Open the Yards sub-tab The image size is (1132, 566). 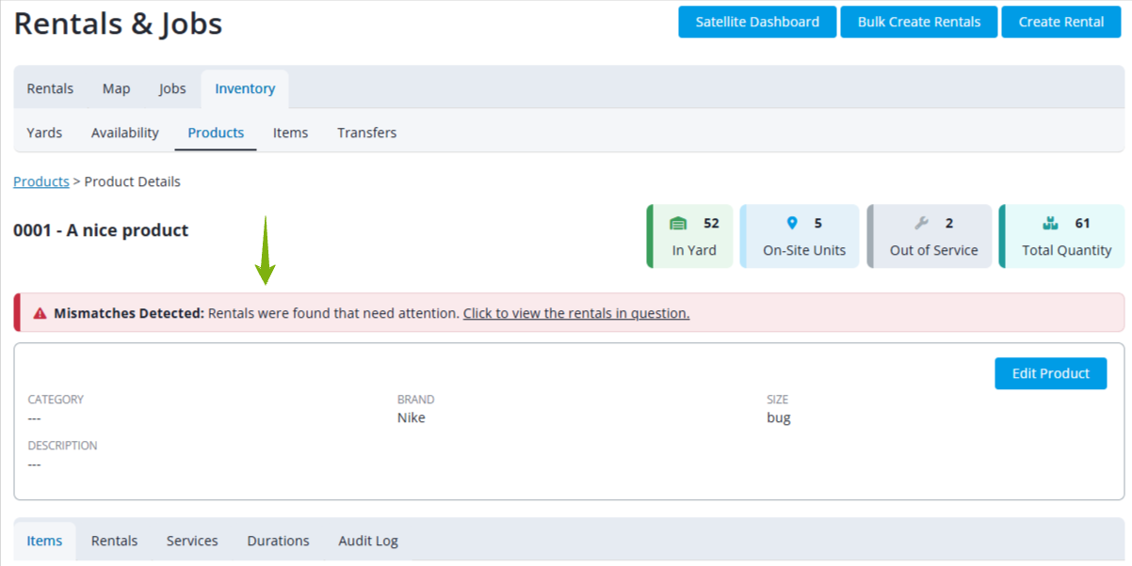pos(44,133)
